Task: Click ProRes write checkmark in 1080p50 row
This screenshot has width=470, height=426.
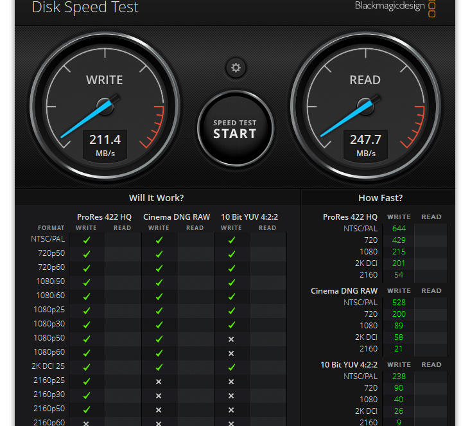Action: pyautogui.click(x=87, y=339)
